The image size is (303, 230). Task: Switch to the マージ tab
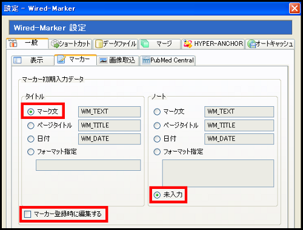(x=159, y=43)
